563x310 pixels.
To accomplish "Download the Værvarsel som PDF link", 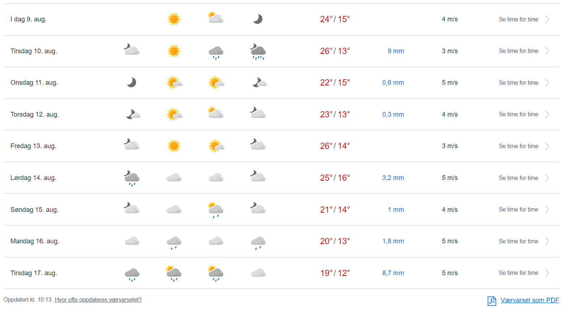I will click(x=530, y=300).
